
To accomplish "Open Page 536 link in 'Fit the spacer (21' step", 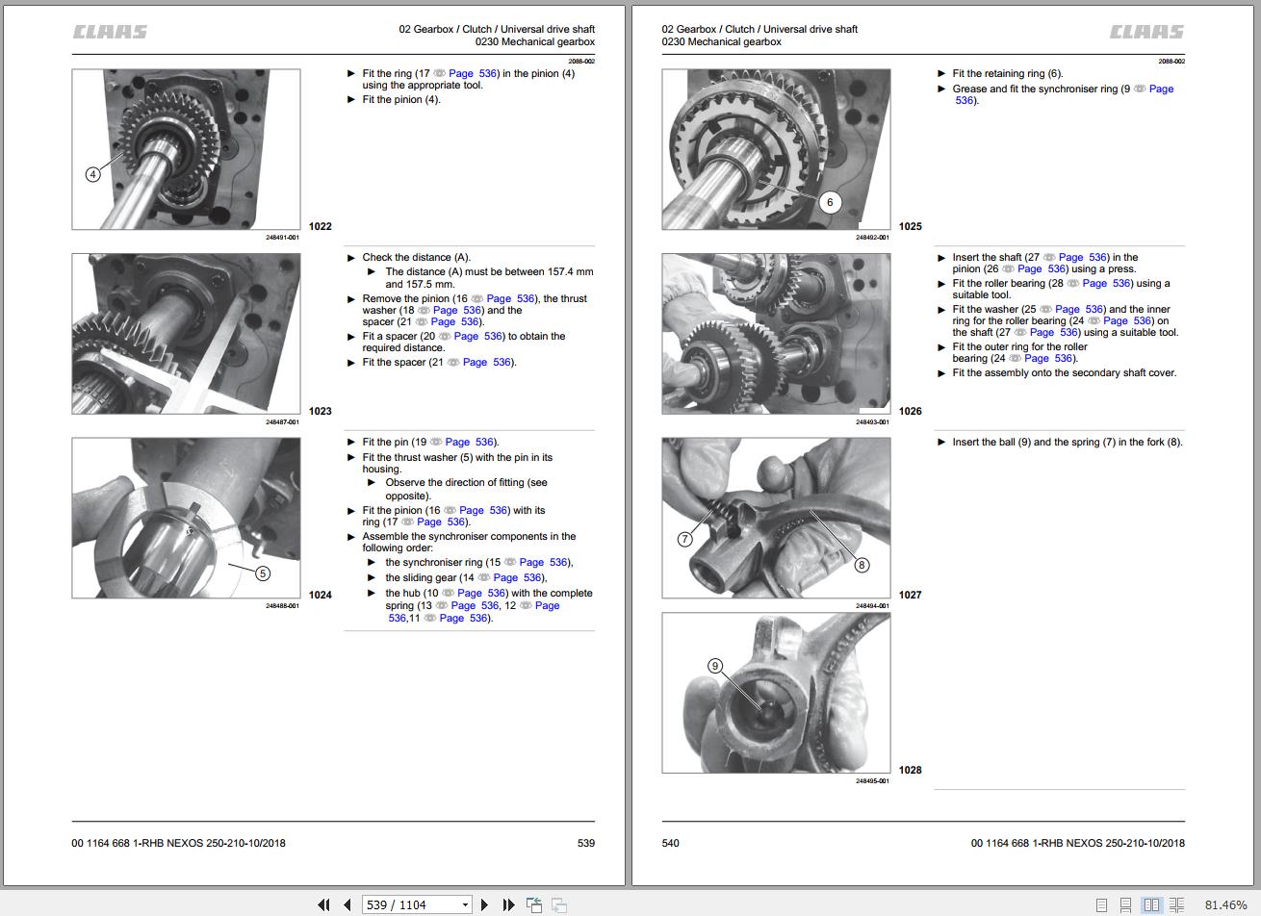I will point(487,362).
